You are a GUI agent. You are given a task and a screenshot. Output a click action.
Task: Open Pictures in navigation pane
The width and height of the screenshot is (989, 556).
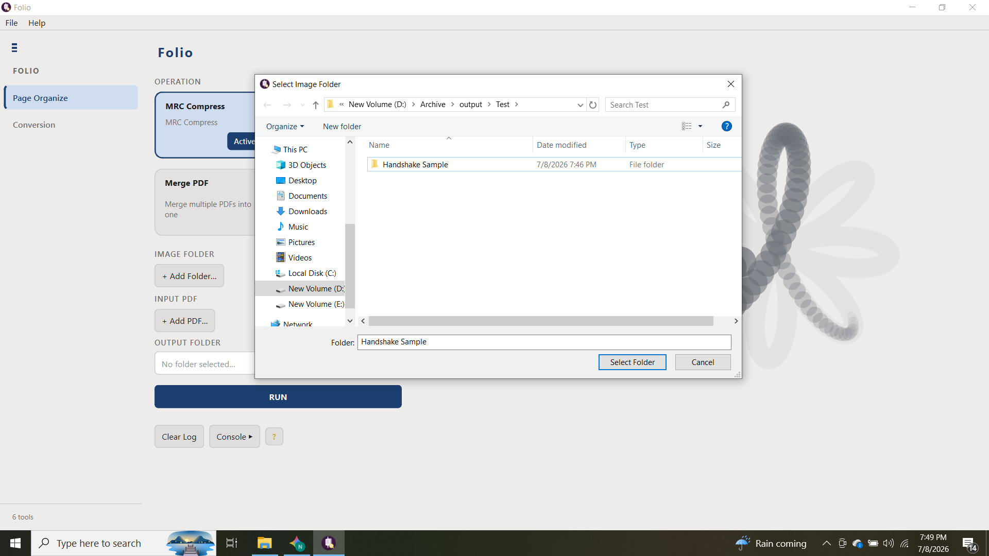pyautogui.click(x=301, y=242)
